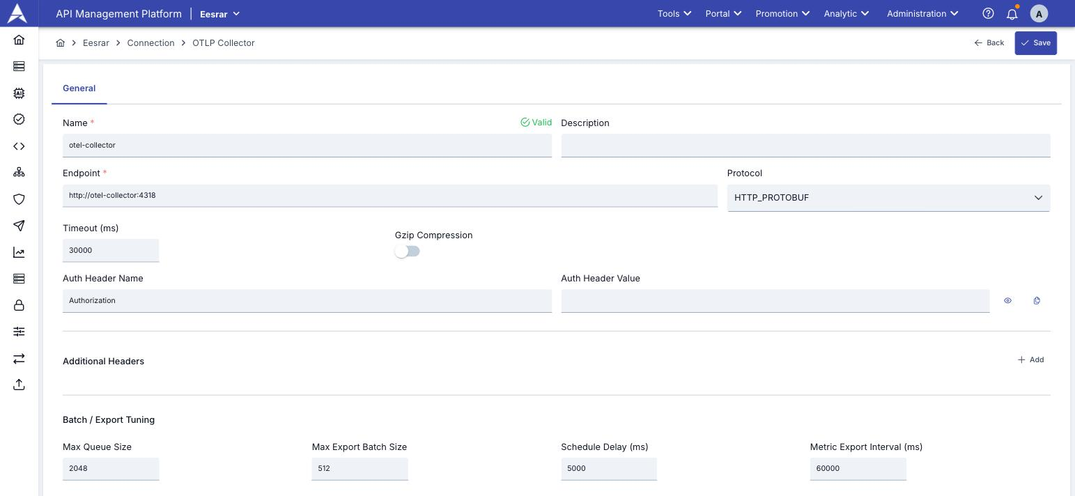Open the AI chip sidebar icon
The image size is (1075, 496).
(19, 93)
